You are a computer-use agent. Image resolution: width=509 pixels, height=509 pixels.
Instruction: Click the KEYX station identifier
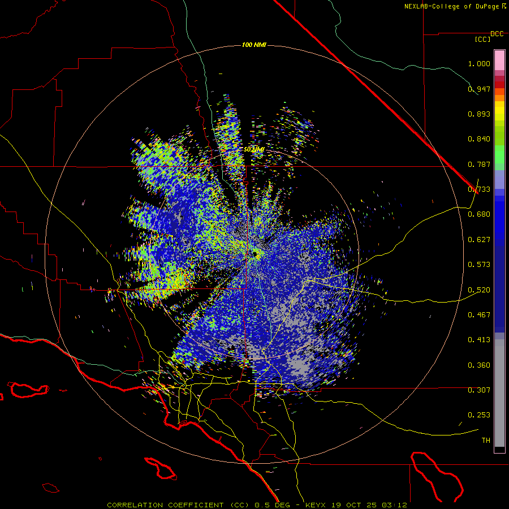(317, 505)
